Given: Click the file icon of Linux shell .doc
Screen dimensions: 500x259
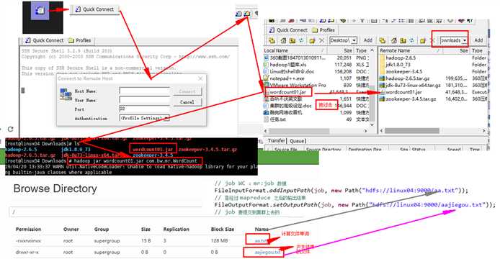Looking at the screenshot, I should 267,71.
